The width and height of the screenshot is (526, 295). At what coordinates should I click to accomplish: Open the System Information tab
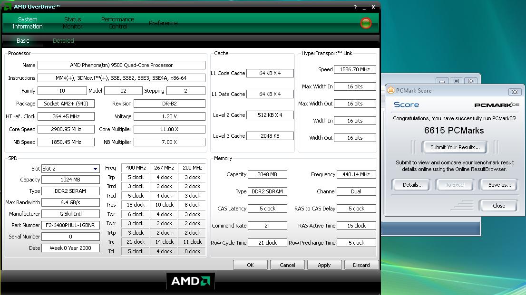pyautogui.click(x=28, y=23)
